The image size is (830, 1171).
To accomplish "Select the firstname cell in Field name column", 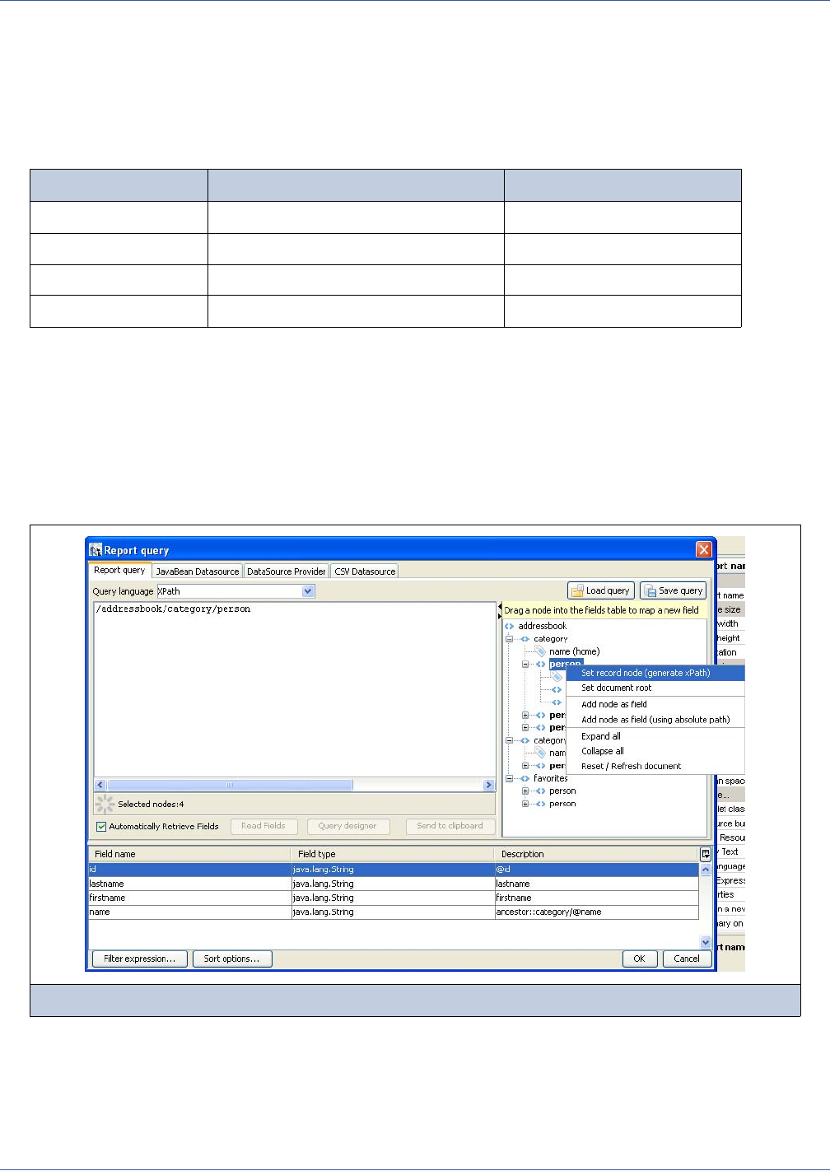I will pyautogui.click(x=190, y=898).
